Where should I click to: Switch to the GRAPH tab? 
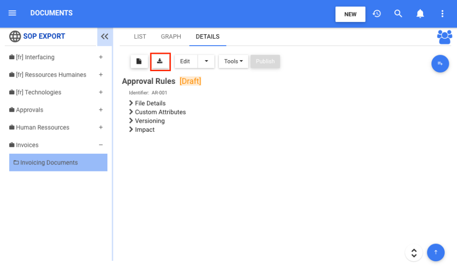coord(171,36)
